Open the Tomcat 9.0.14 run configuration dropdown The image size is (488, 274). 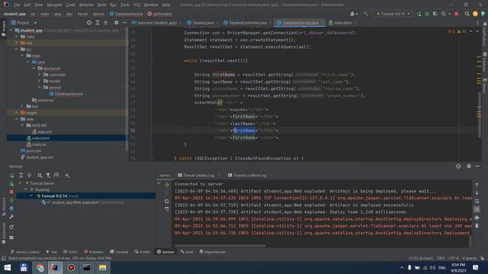[x=393, y=14]
